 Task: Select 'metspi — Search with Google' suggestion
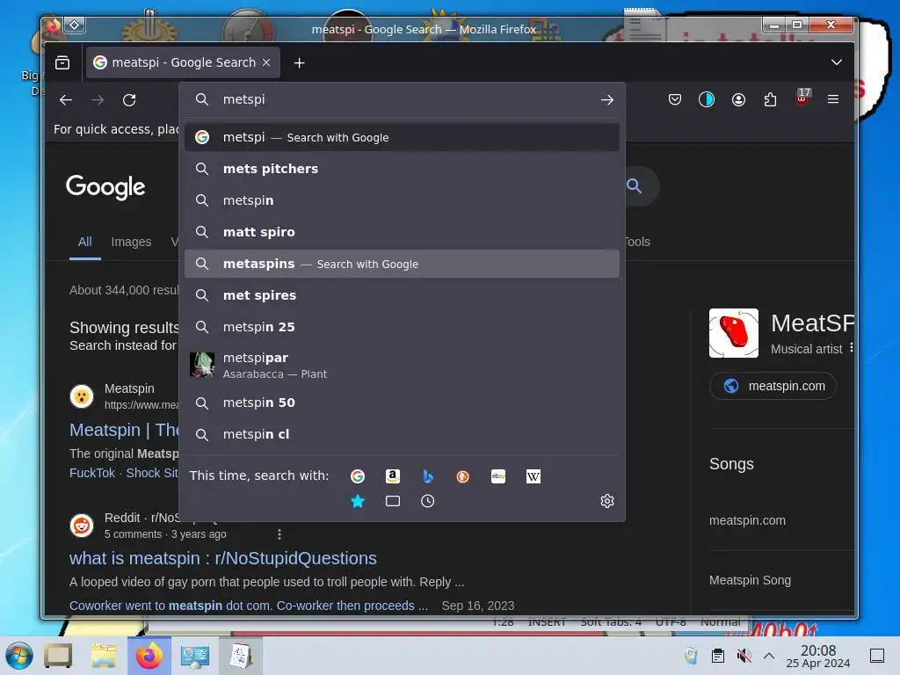pos(402,137)
